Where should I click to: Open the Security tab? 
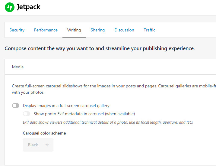pos(17,30)
